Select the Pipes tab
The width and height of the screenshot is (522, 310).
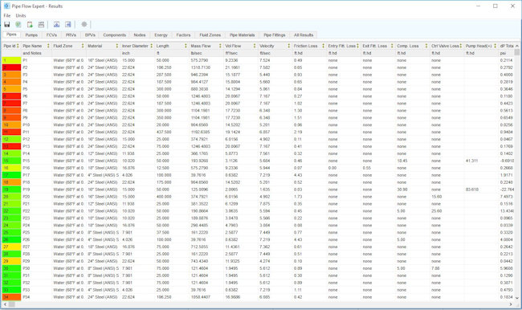pyautogui.click(x=11, y=35)
